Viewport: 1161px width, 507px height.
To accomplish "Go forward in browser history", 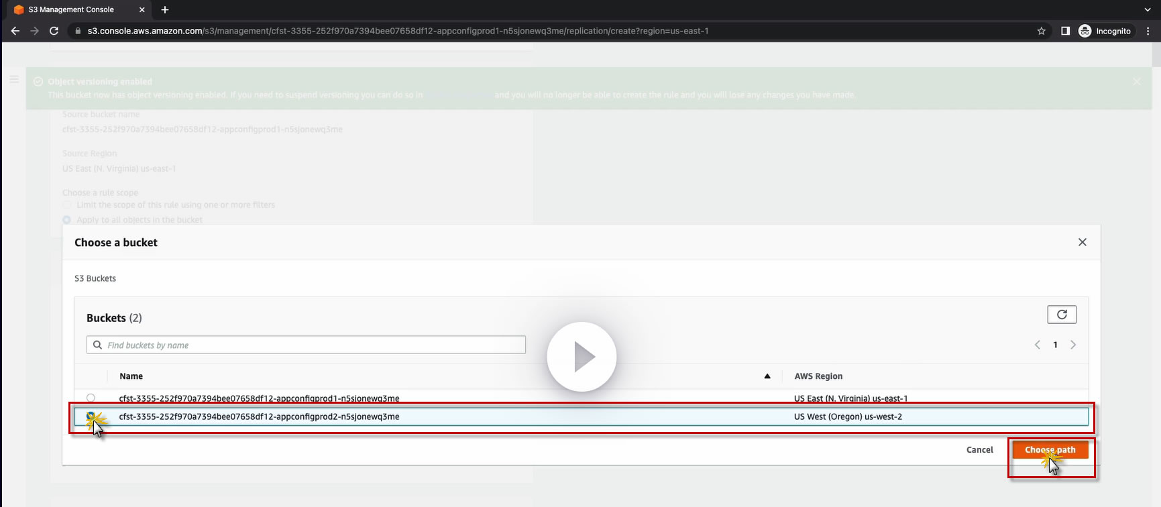I will point(35,31).
